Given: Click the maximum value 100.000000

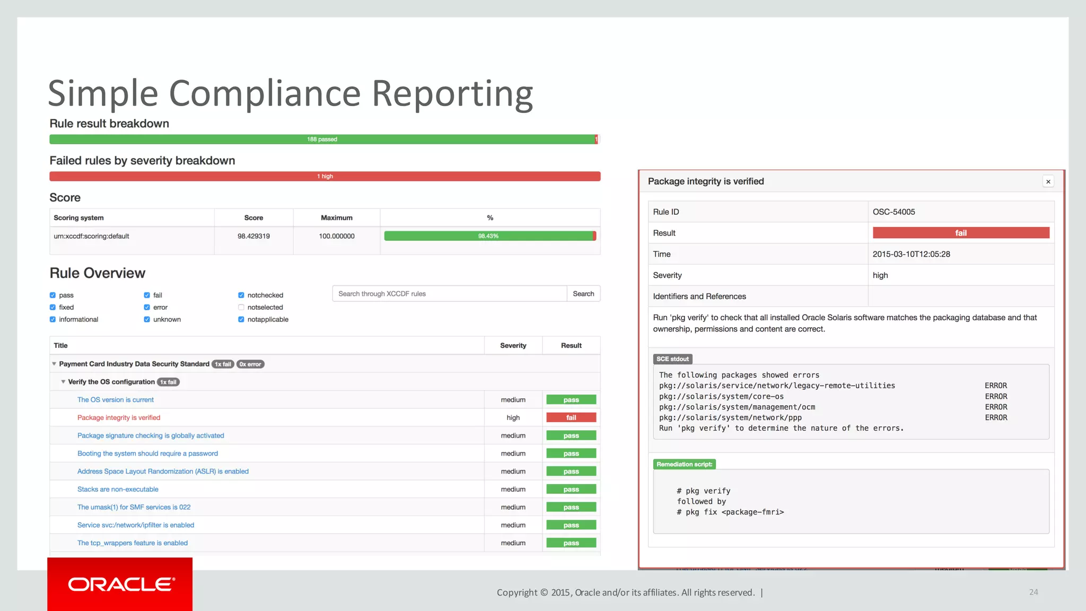Looking at the screenshot, I should coord(337,237).
